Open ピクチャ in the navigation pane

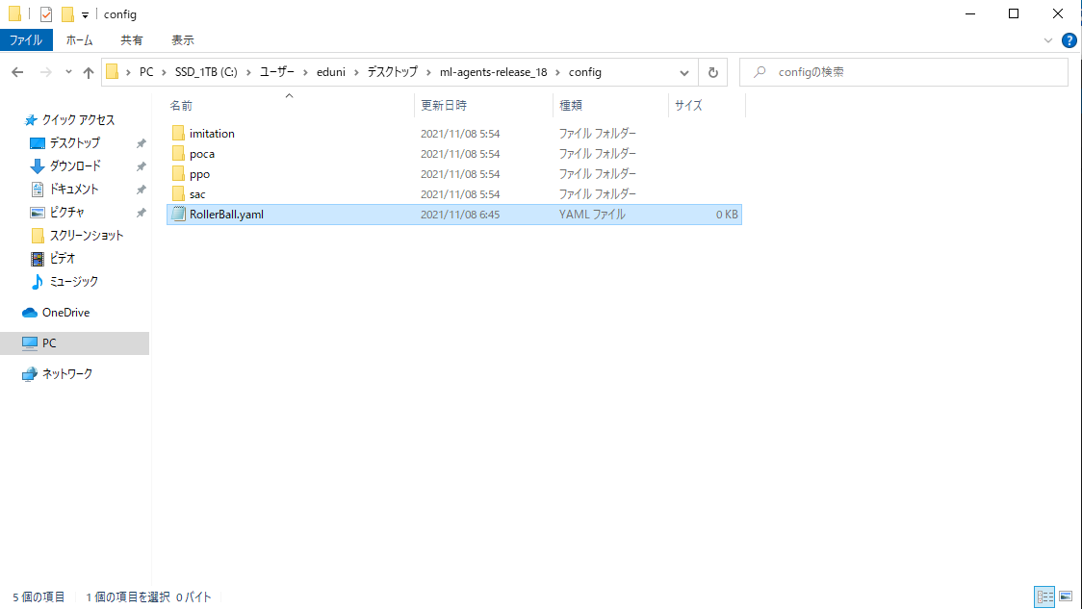click(67, 212)
